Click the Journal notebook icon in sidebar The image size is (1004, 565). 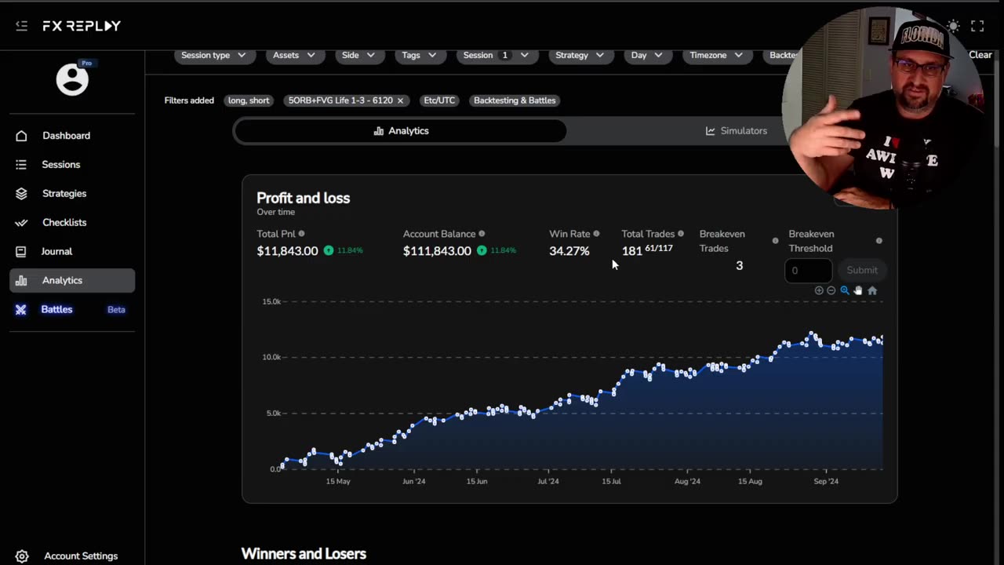click(x=21, y=252)
